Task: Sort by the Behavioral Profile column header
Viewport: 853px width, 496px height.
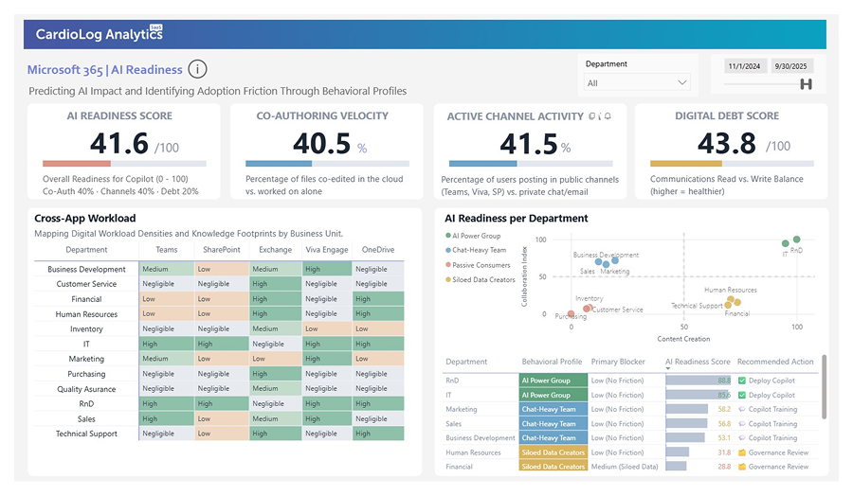Action: click(x=553, y=362)
